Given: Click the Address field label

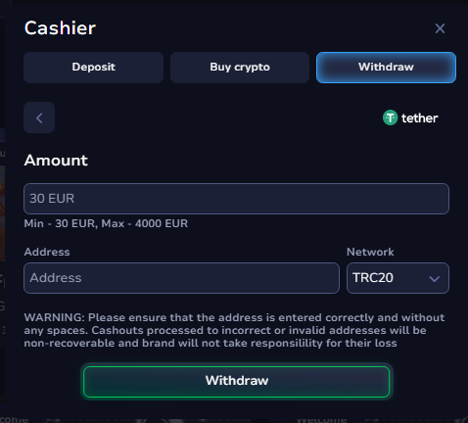Looking at the screenshot, I should point(47,252).
